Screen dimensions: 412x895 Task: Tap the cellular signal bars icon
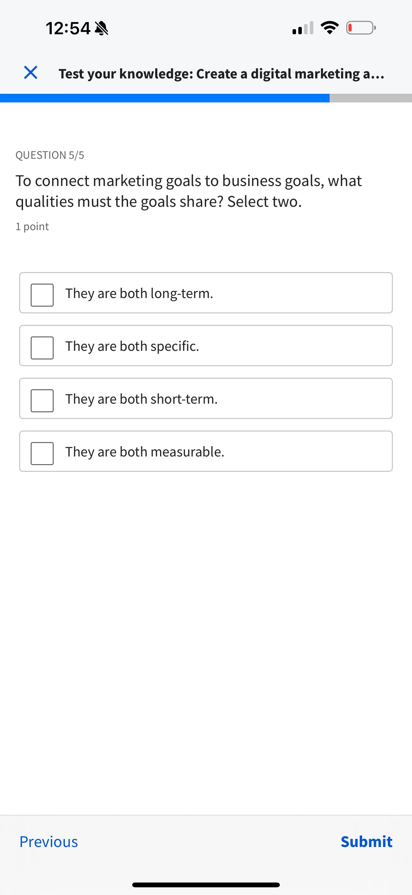click(303, 28)
